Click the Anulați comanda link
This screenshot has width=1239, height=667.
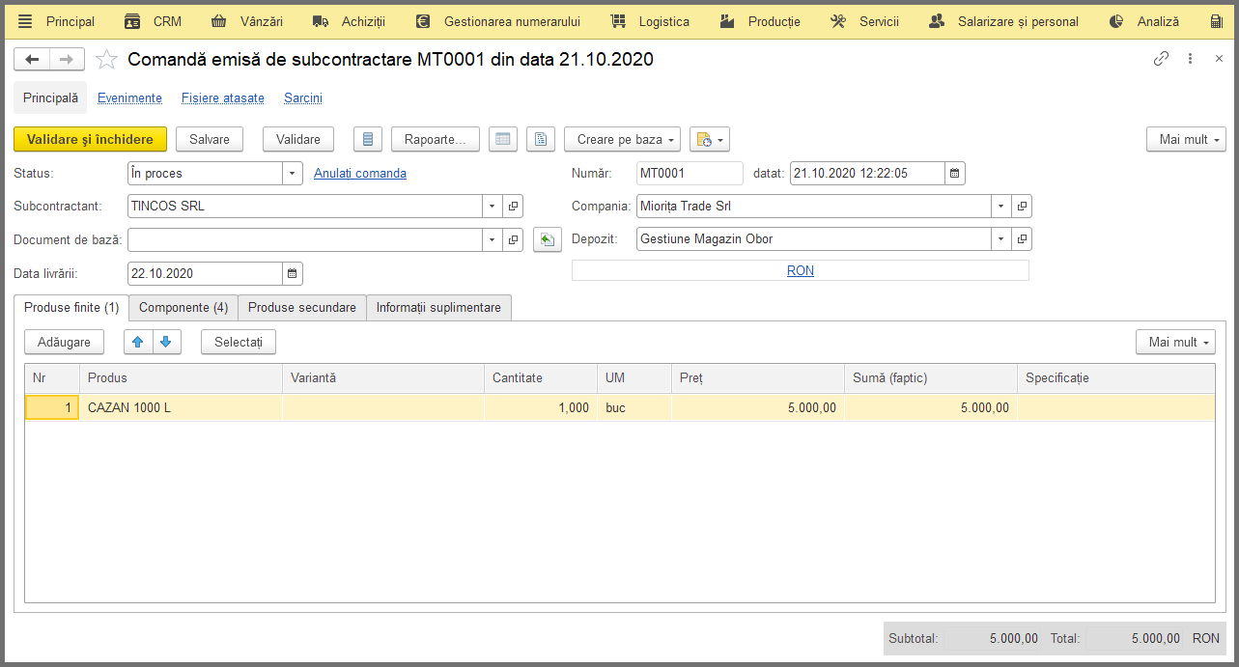[360, 174]
